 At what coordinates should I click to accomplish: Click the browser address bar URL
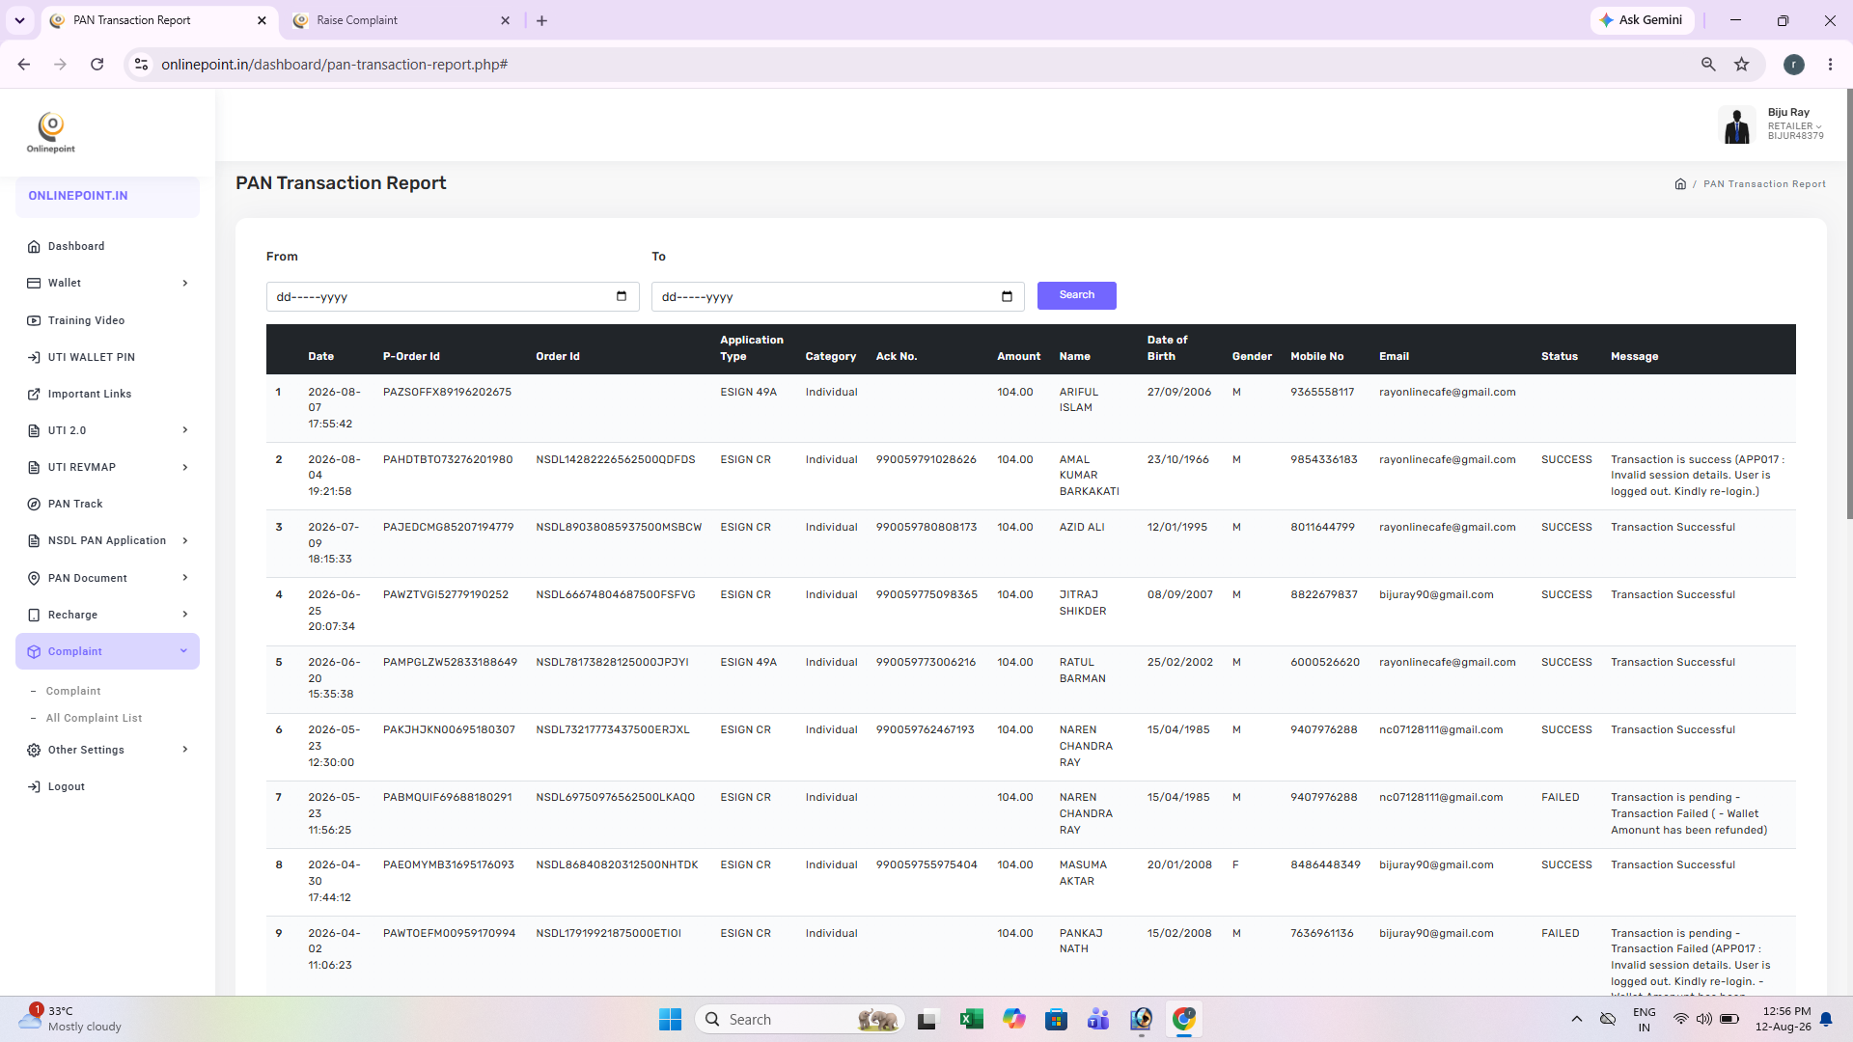pos(334,65)
